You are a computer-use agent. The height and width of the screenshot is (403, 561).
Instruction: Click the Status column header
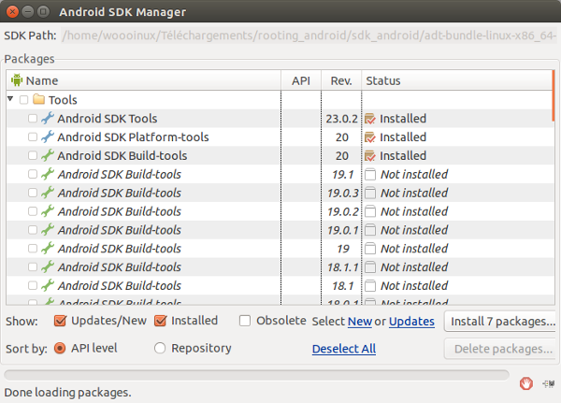pos(457,80)
